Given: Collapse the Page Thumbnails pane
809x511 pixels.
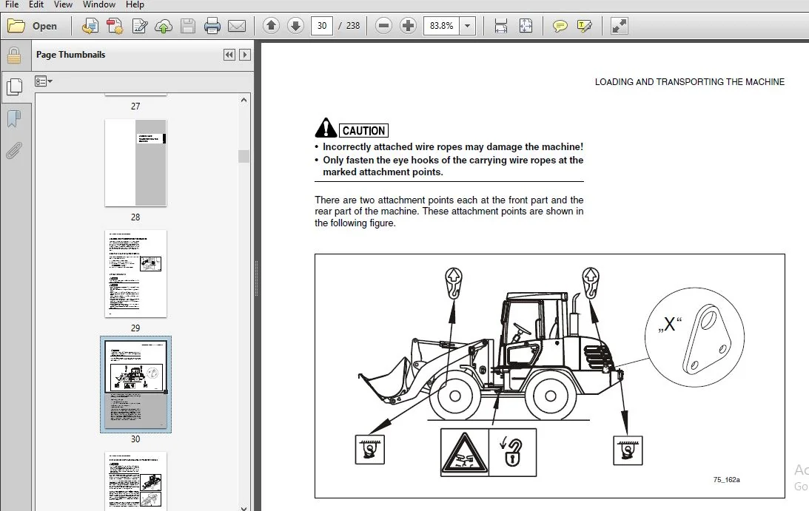Looking at the screenshot, I should point(229,55).
